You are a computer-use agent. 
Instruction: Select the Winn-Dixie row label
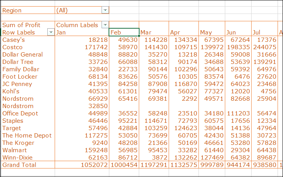click(x=28, y=158)
